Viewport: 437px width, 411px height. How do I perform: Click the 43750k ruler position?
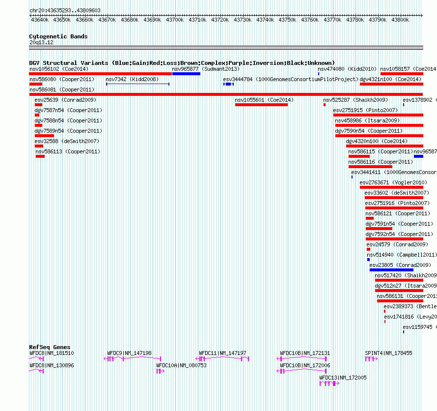point(287,20)
